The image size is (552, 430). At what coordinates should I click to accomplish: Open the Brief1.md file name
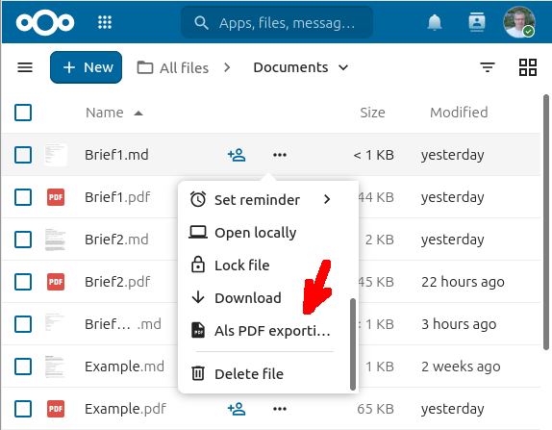116,155
